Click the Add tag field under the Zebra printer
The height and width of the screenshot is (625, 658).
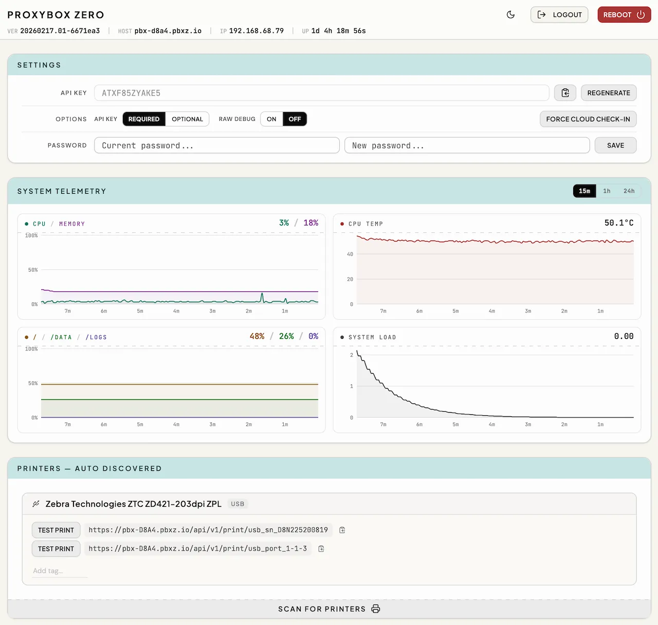[x=59, y=571]
